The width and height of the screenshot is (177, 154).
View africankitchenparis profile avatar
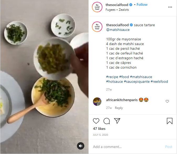(x=97, y=101)
